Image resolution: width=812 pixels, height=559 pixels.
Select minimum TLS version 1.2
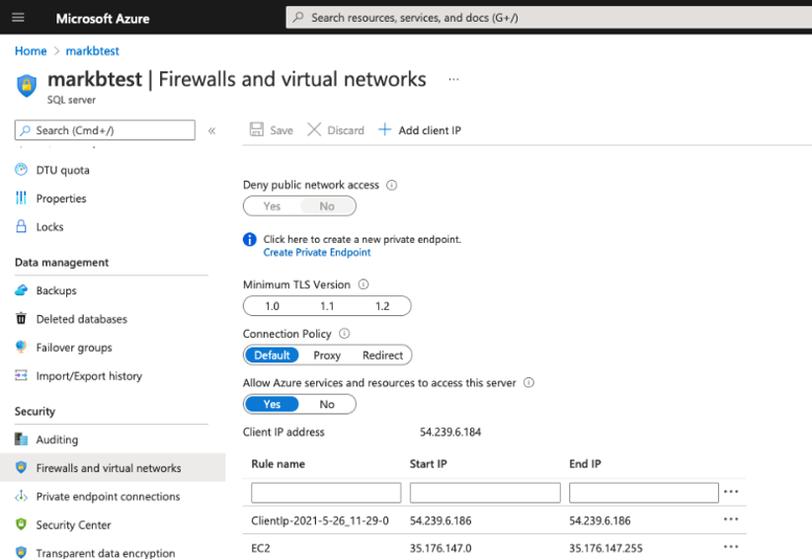pyautogui.click(x=382, y=306)
